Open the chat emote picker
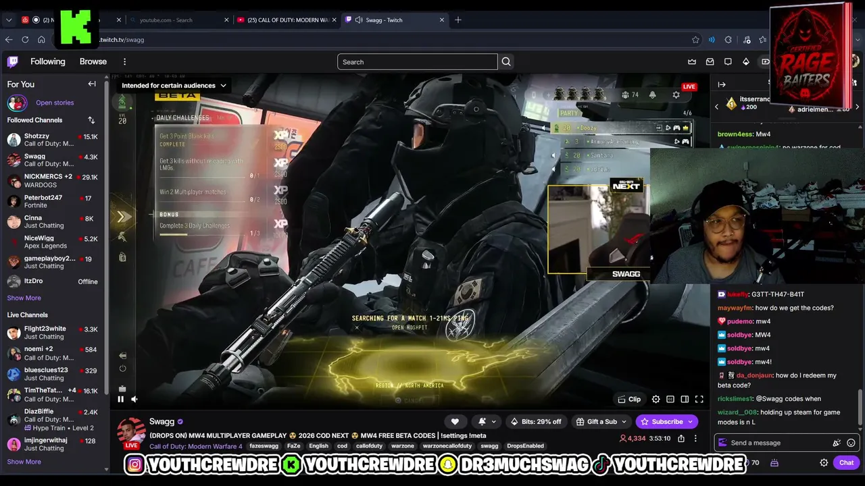Viewport: 865px width, 486px height. pyautogui.click(x=851, y=443)
